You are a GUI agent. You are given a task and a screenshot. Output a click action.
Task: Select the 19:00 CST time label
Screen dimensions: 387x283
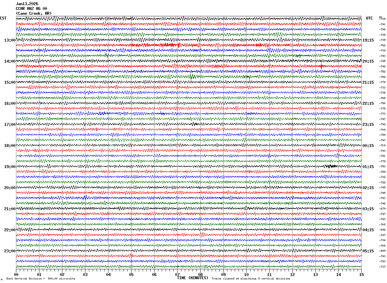pyautogui.click(x=10, y=167)
